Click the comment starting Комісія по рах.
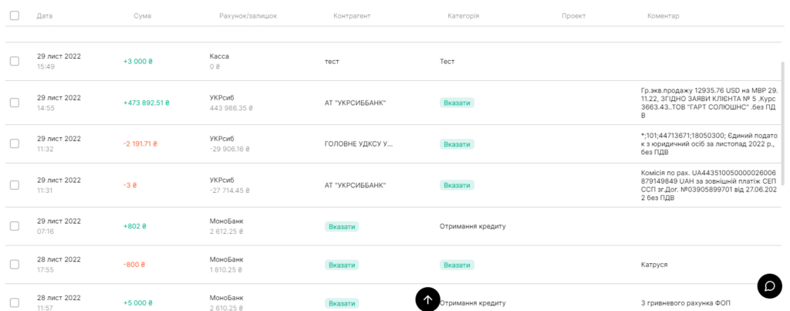The width and height of the screenshot is (790, 311). [x=710, y=185]
